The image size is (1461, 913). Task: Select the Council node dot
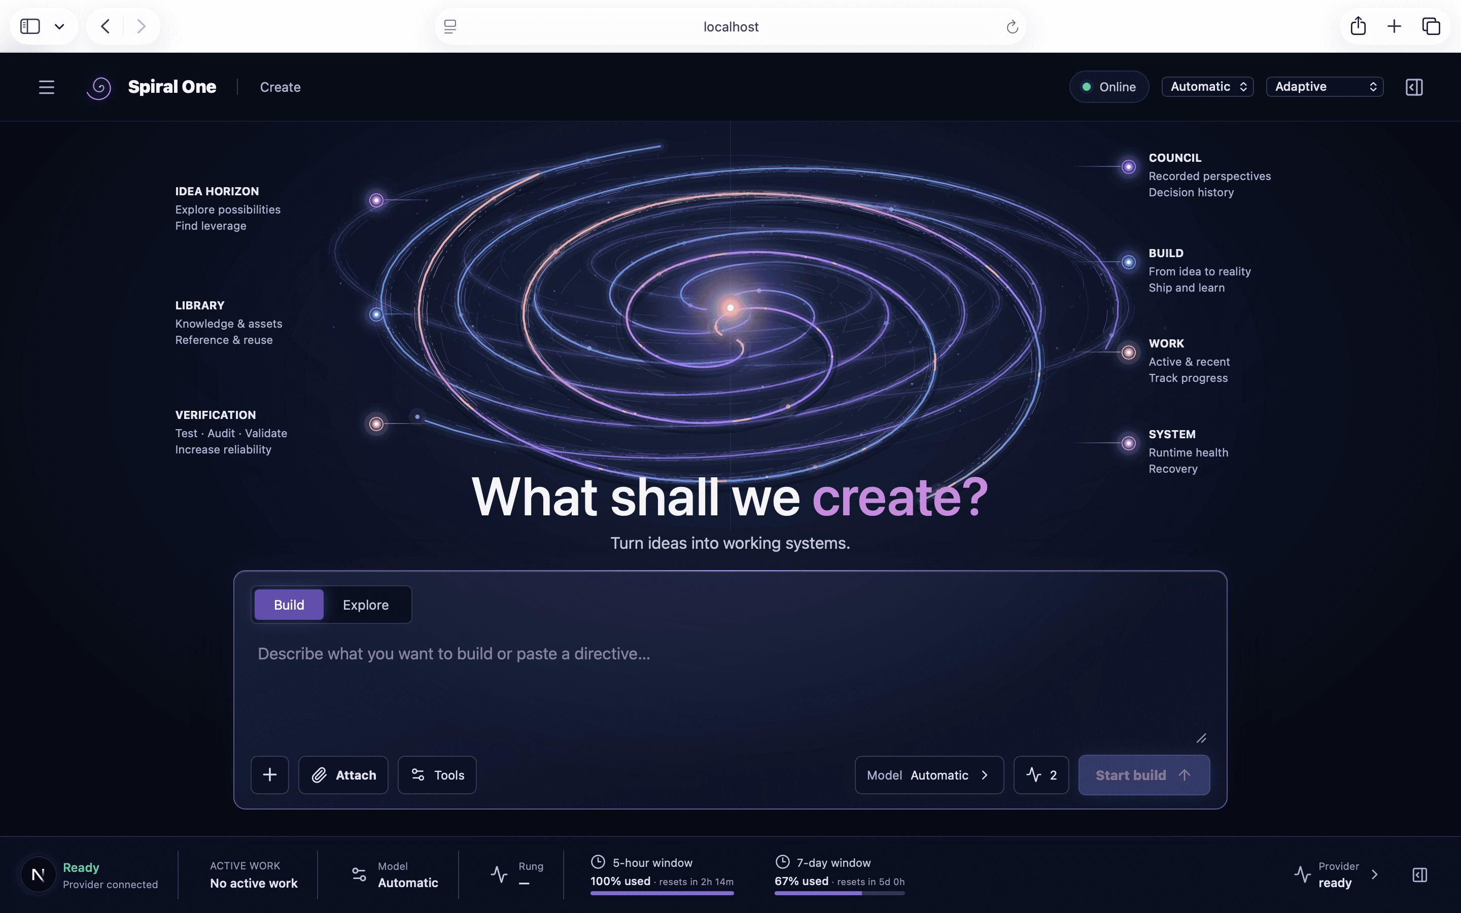1128,167
